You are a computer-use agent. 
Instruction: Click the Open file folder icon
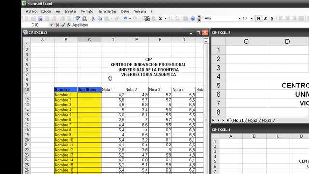pyautogui.click(x=33, y=18)
